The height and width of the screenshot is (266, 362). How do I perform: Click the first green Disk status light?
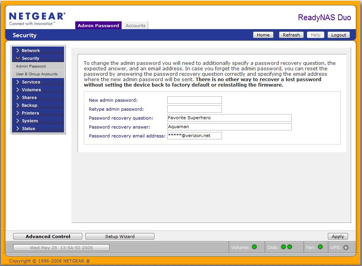284,247
